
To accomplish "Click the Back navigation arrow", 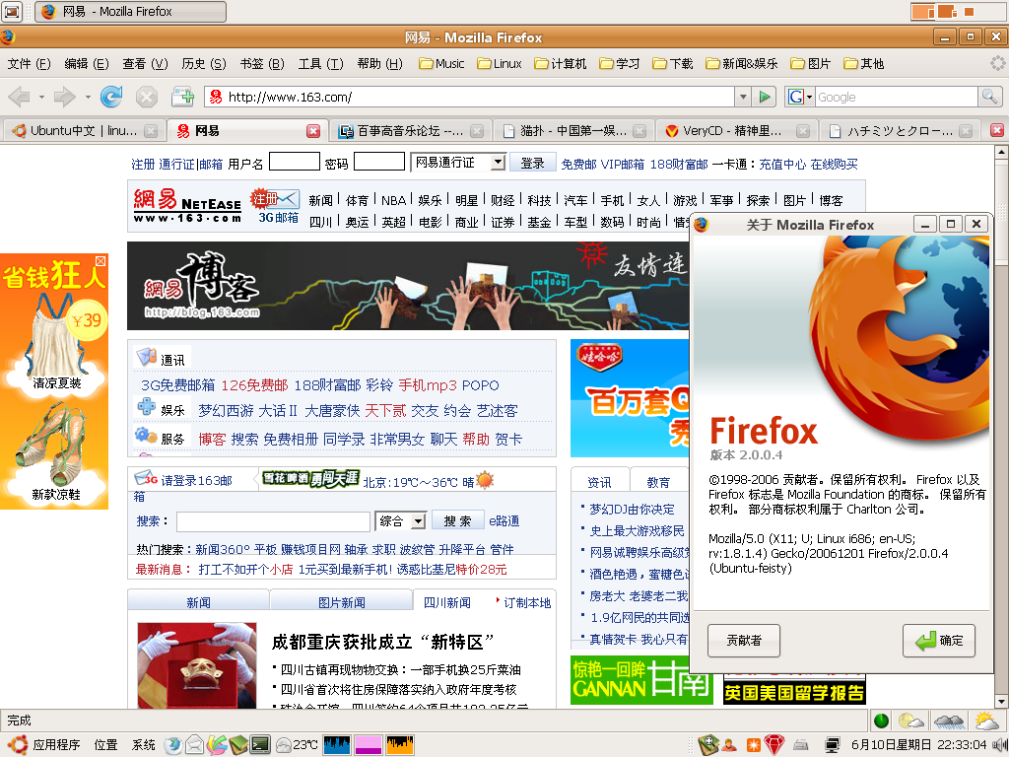I will (x=20, y=98).
